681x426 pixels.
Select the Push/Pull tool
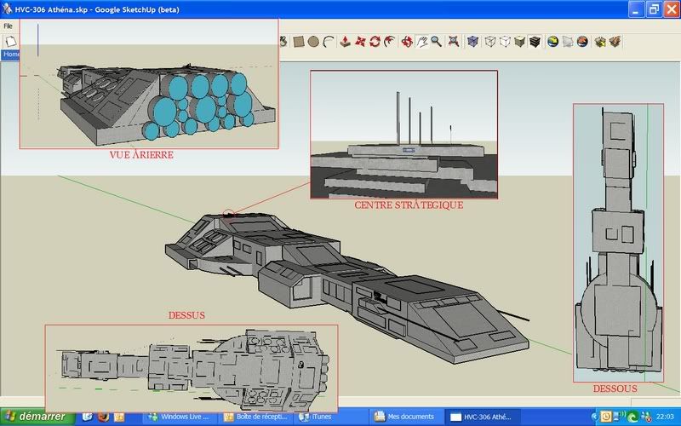click(346, 42)
